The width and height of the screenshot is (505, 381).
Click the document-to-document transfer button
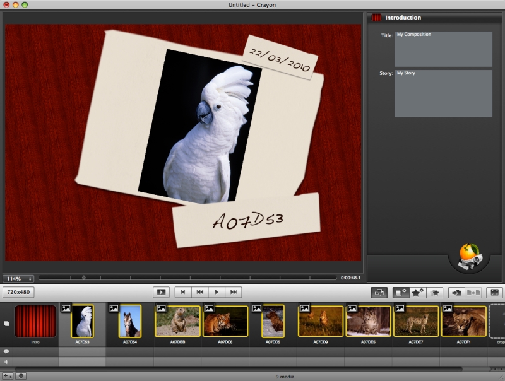pyautogui.click(x=473, y=292)
